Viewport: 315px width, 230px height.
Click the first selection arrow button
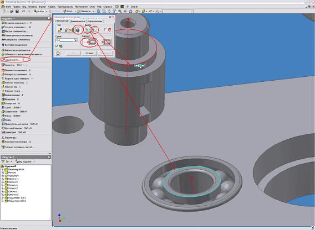coord(87,30)
